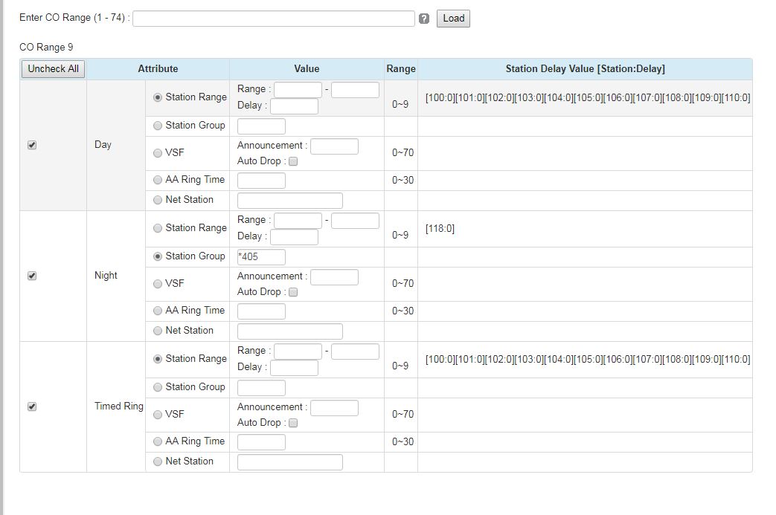Viewport: 776px width, 515px height.
Task: Uncheck the Night row checkbox
Action: click(x=31, y=276)
